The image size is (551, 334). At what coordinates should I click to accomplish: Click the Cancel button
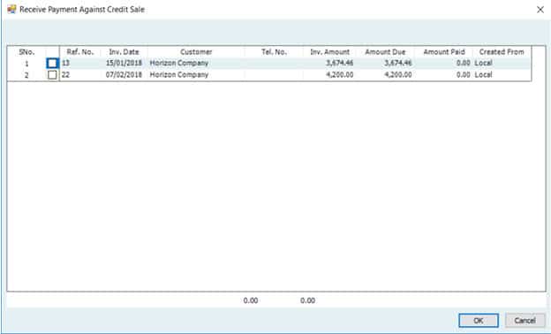coord(525,320)
